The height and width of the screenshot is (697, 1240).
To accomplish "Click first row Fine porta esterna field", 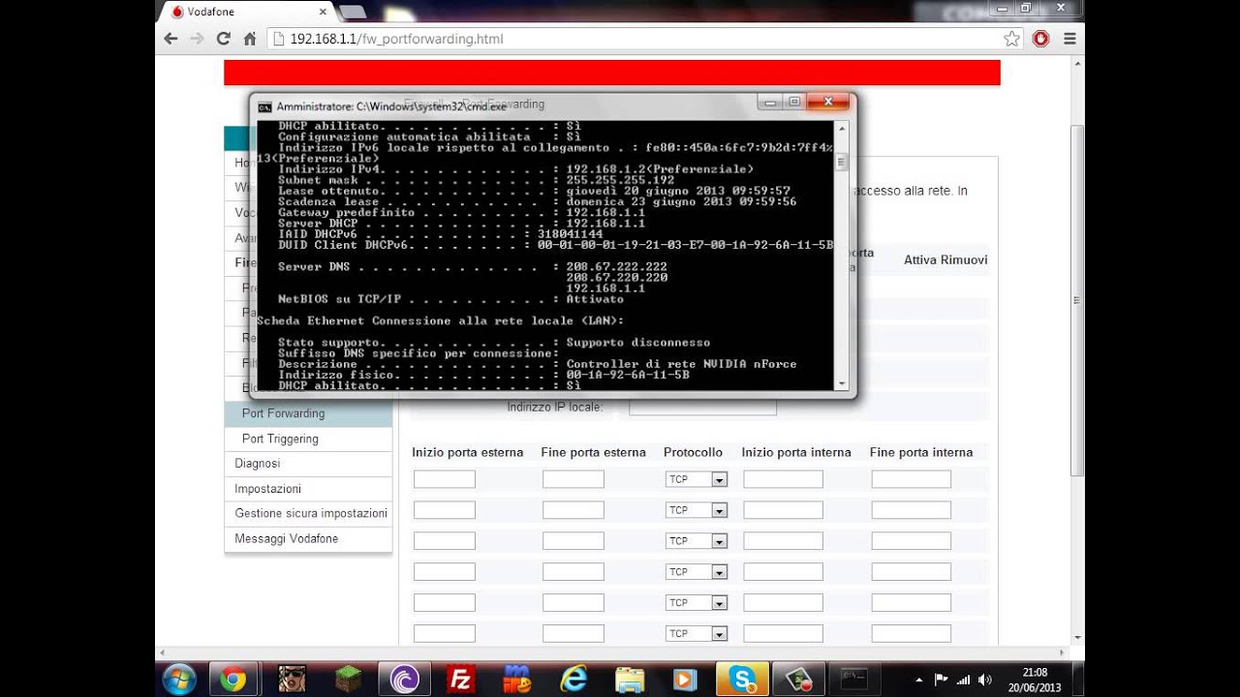I will coord(573,479).
